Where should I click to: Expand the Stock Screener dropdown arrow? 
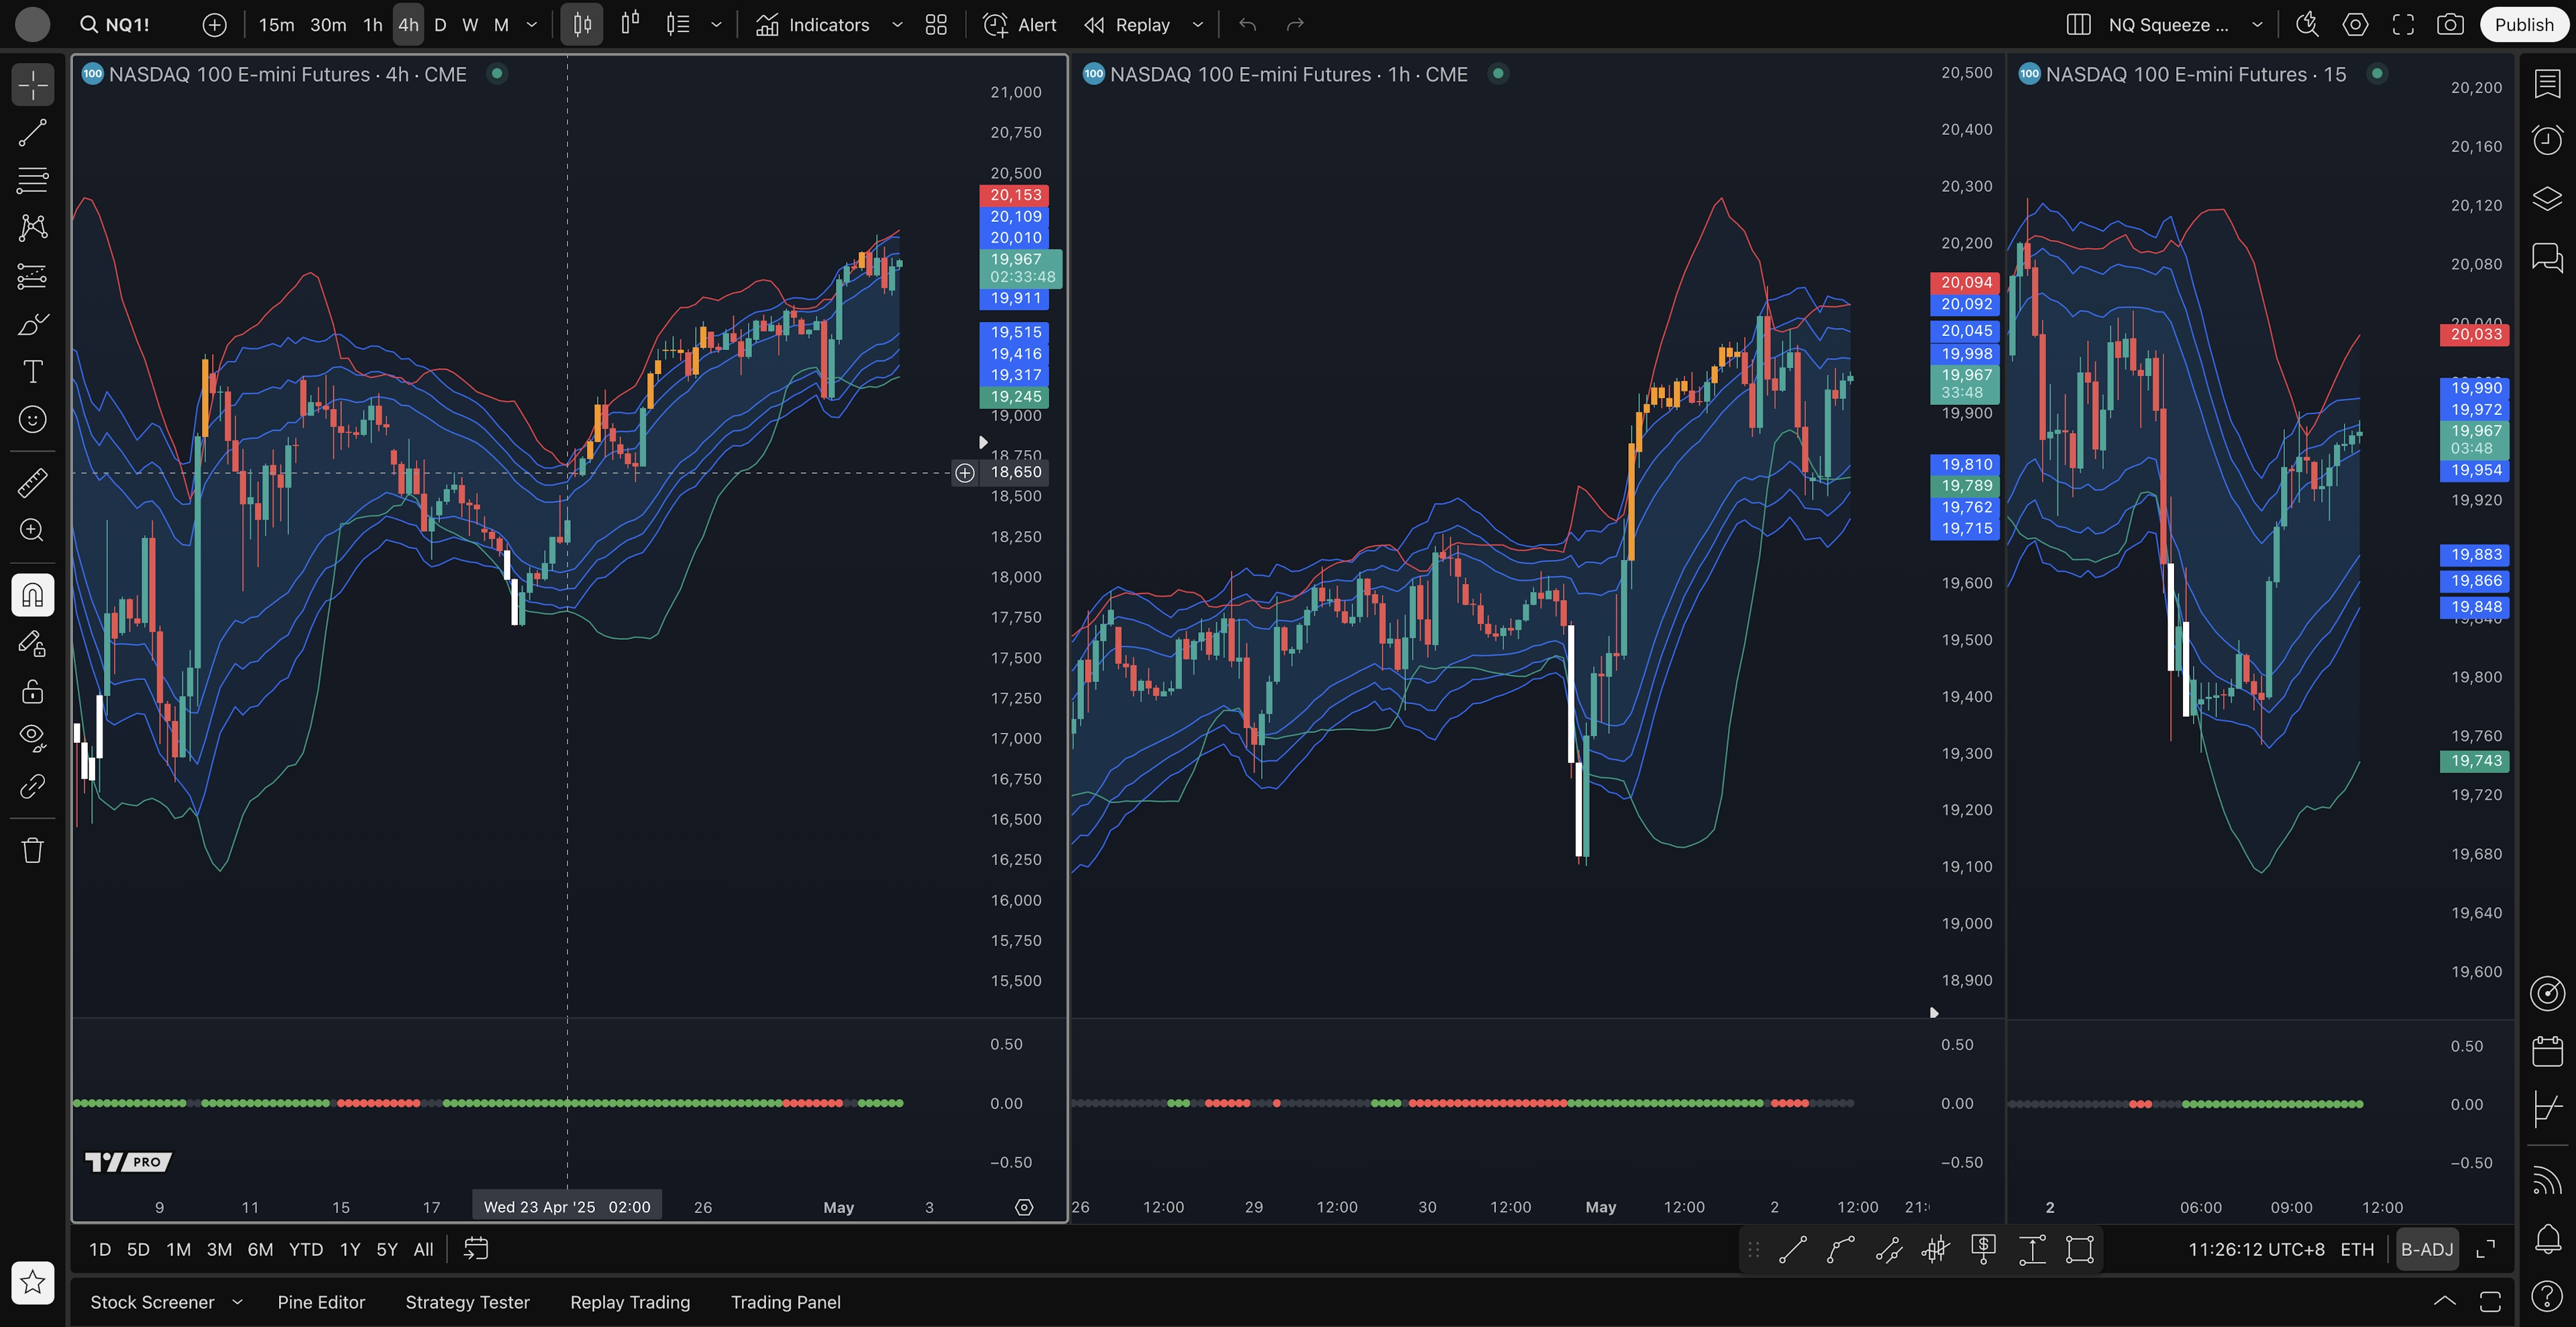[x=237, y=1302]
